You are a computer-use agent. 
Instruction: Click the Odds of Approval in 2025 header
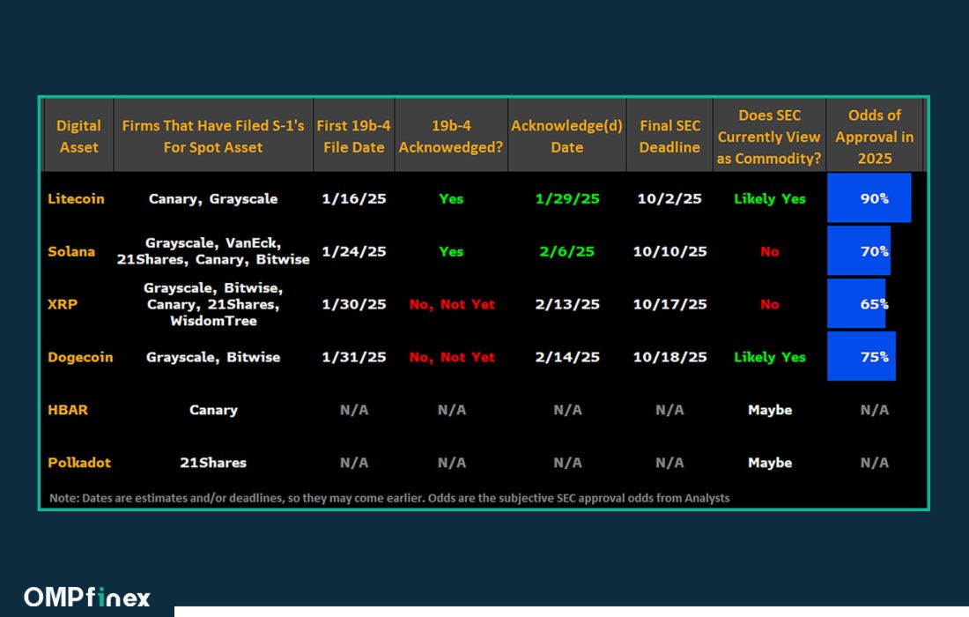(x=874, y=137)
